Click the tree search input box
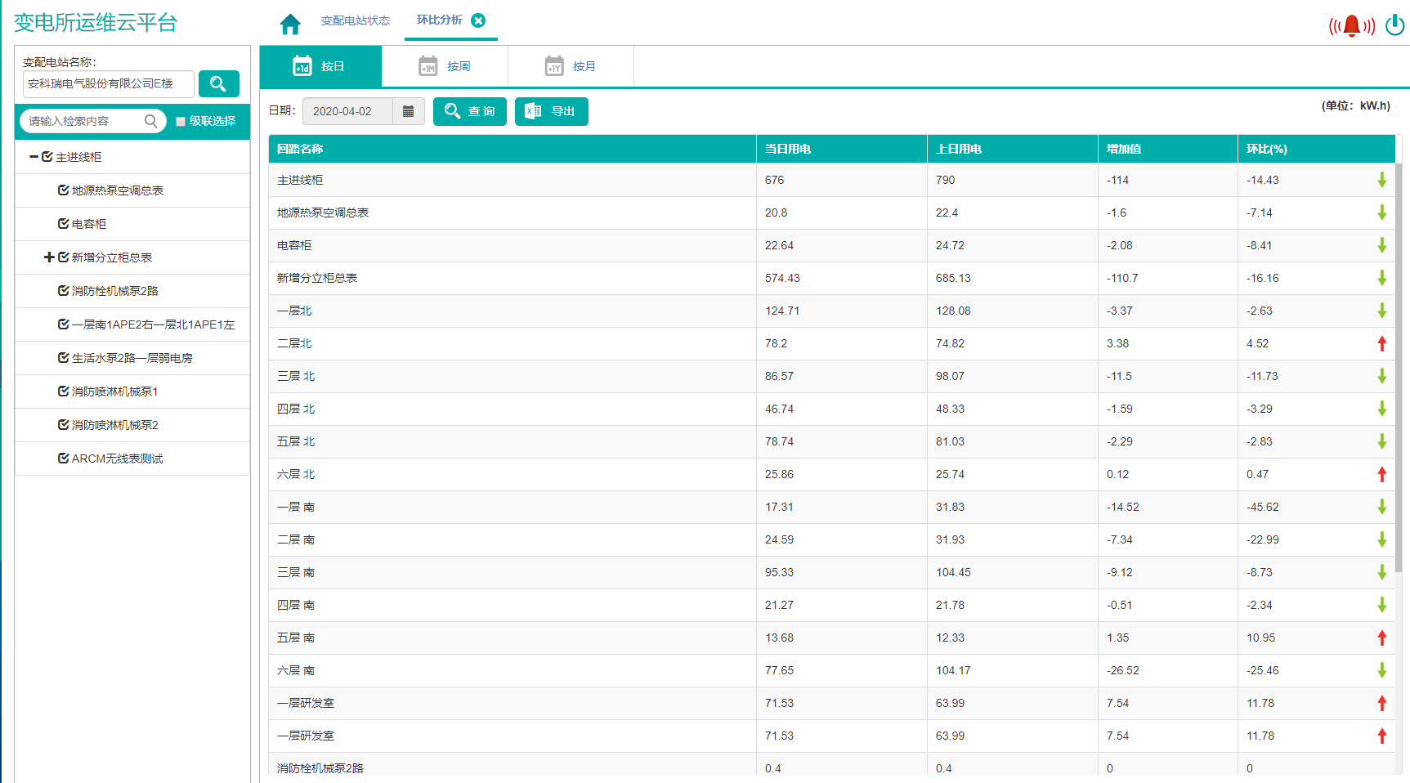Viewport: 1410px width, 783px height. (x=92, y=121)
